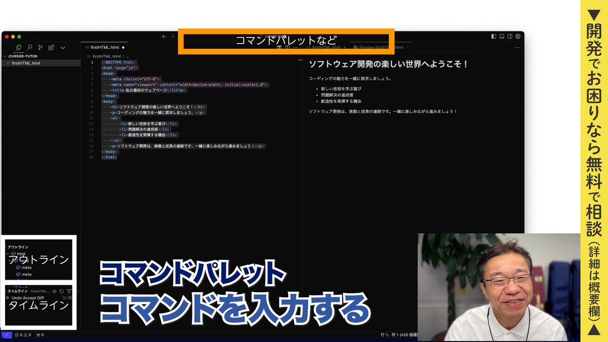The image size is (608, 342).
Task: Toggle the secondary sidebar layout icon
Action: tap(510, 36)
